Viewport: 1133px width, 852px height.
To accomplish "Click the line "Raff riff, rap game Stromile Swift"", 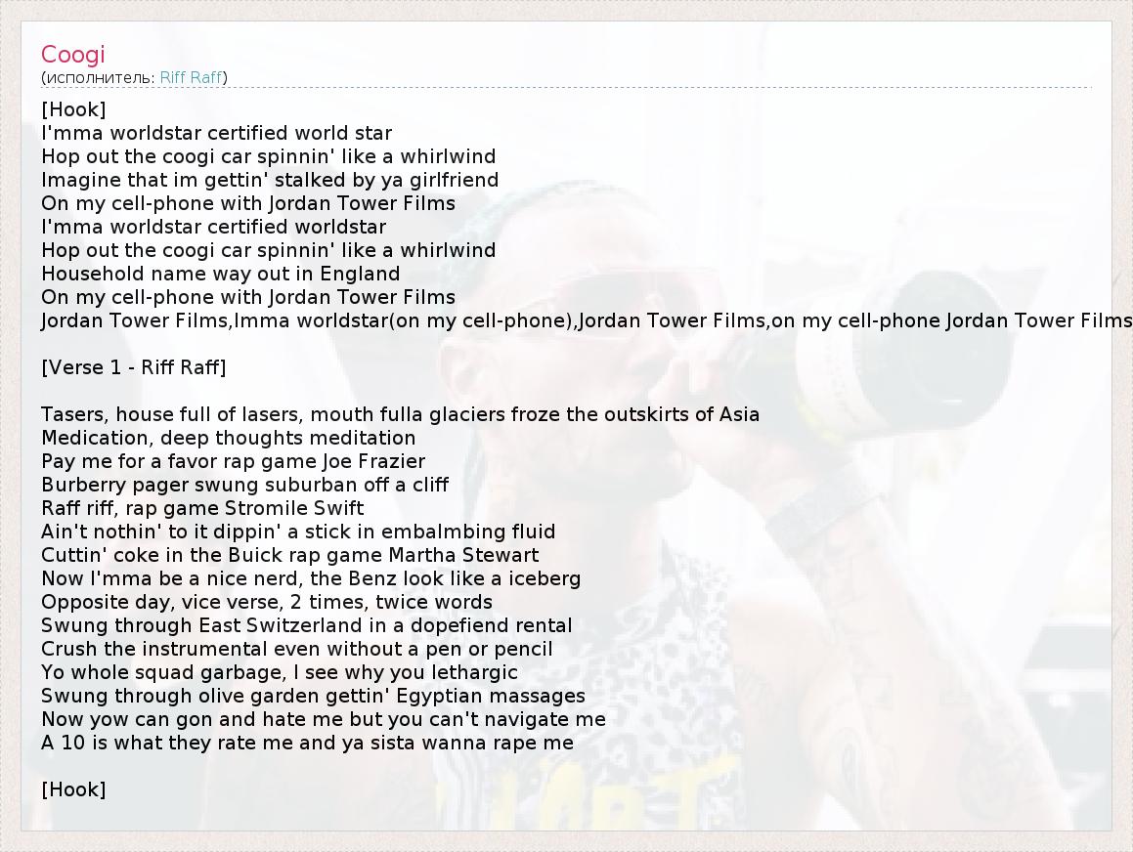I will click(202, 508).
